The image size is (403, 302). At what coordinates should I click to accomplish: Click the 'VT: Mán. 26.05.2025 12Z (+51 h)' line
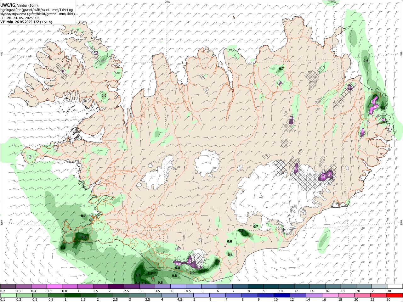tap(26, 22)
